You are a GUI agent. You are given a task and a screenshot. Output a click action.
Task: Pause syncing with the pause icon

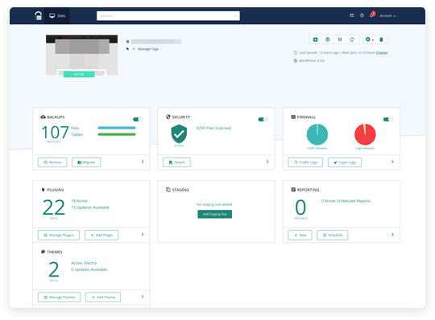point(340,39)
